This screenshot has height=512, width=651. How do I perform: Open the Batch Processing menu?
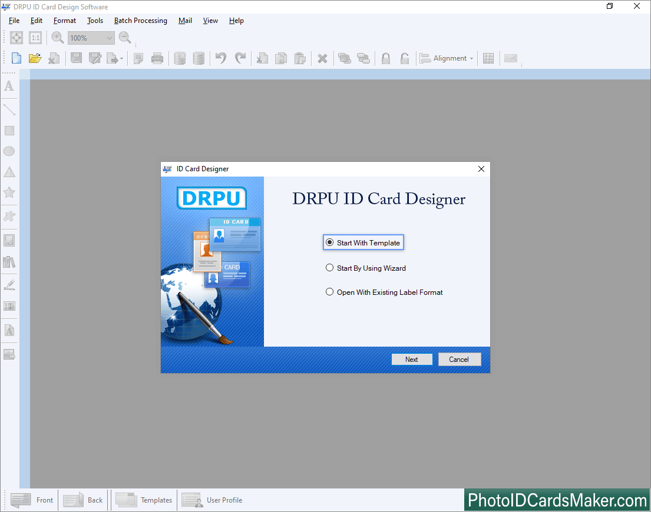[x=140, y=21]
